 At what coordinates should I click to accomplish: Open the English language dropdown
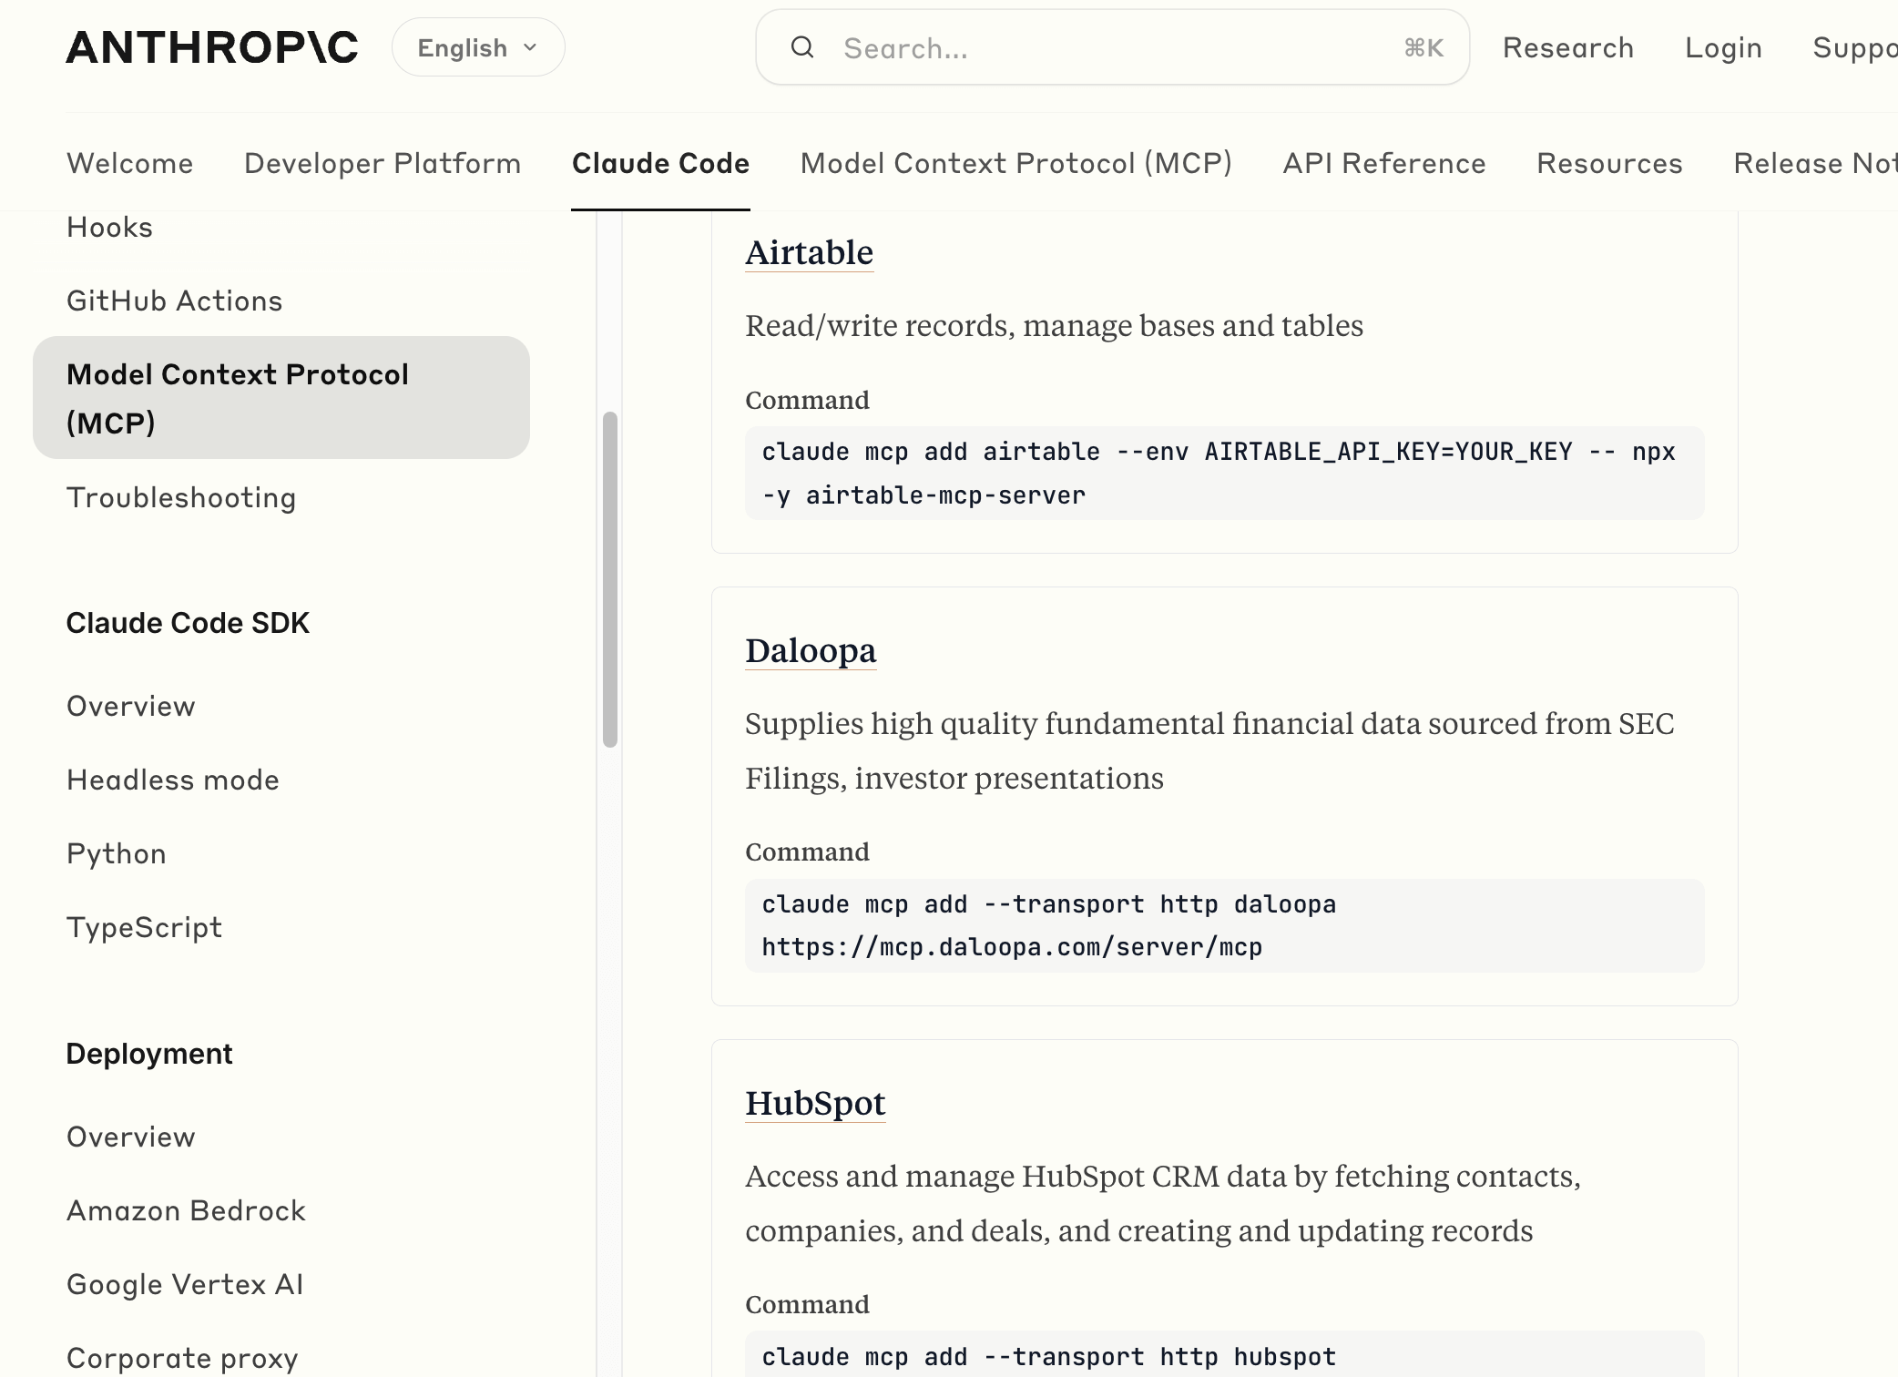click(x=478, y=47)
